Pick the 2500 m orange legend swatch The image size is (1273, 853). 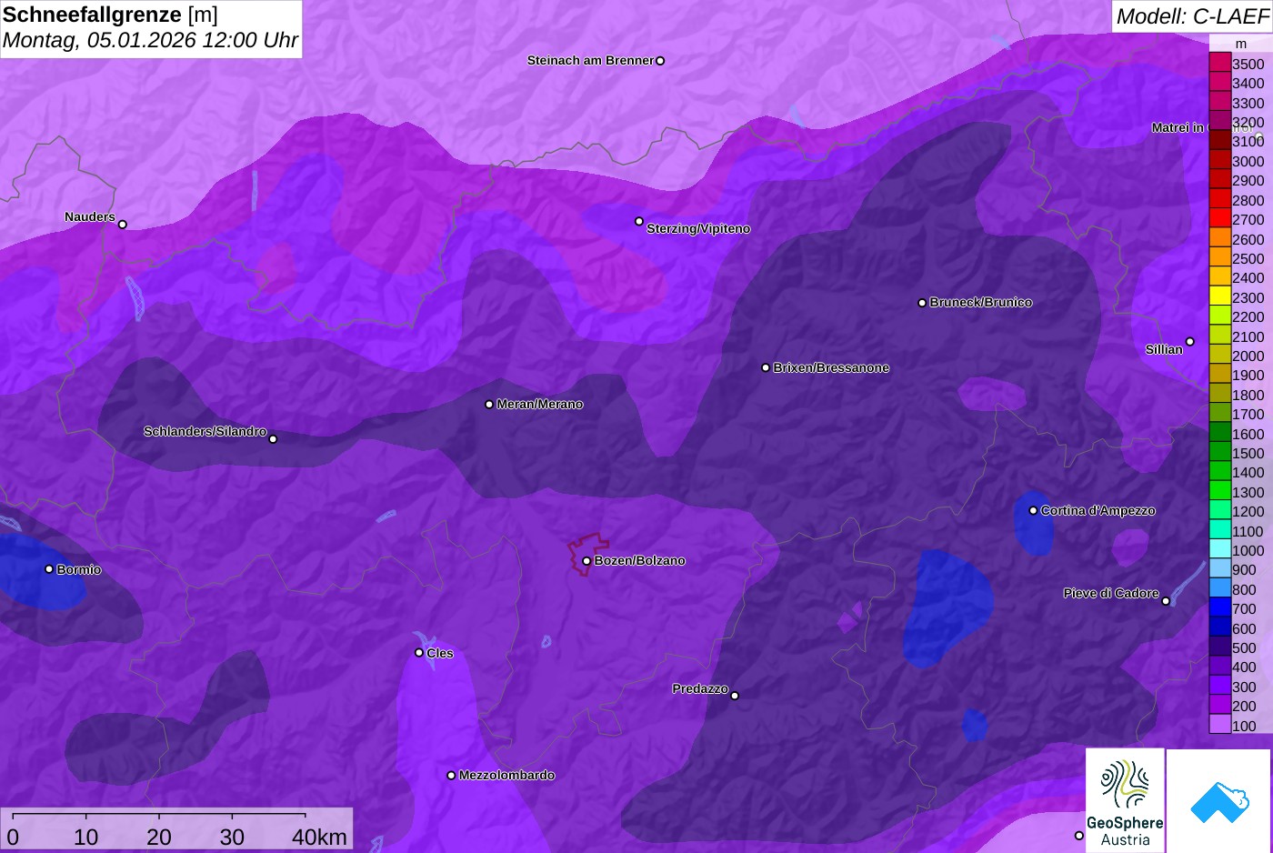click(1219, 258)
